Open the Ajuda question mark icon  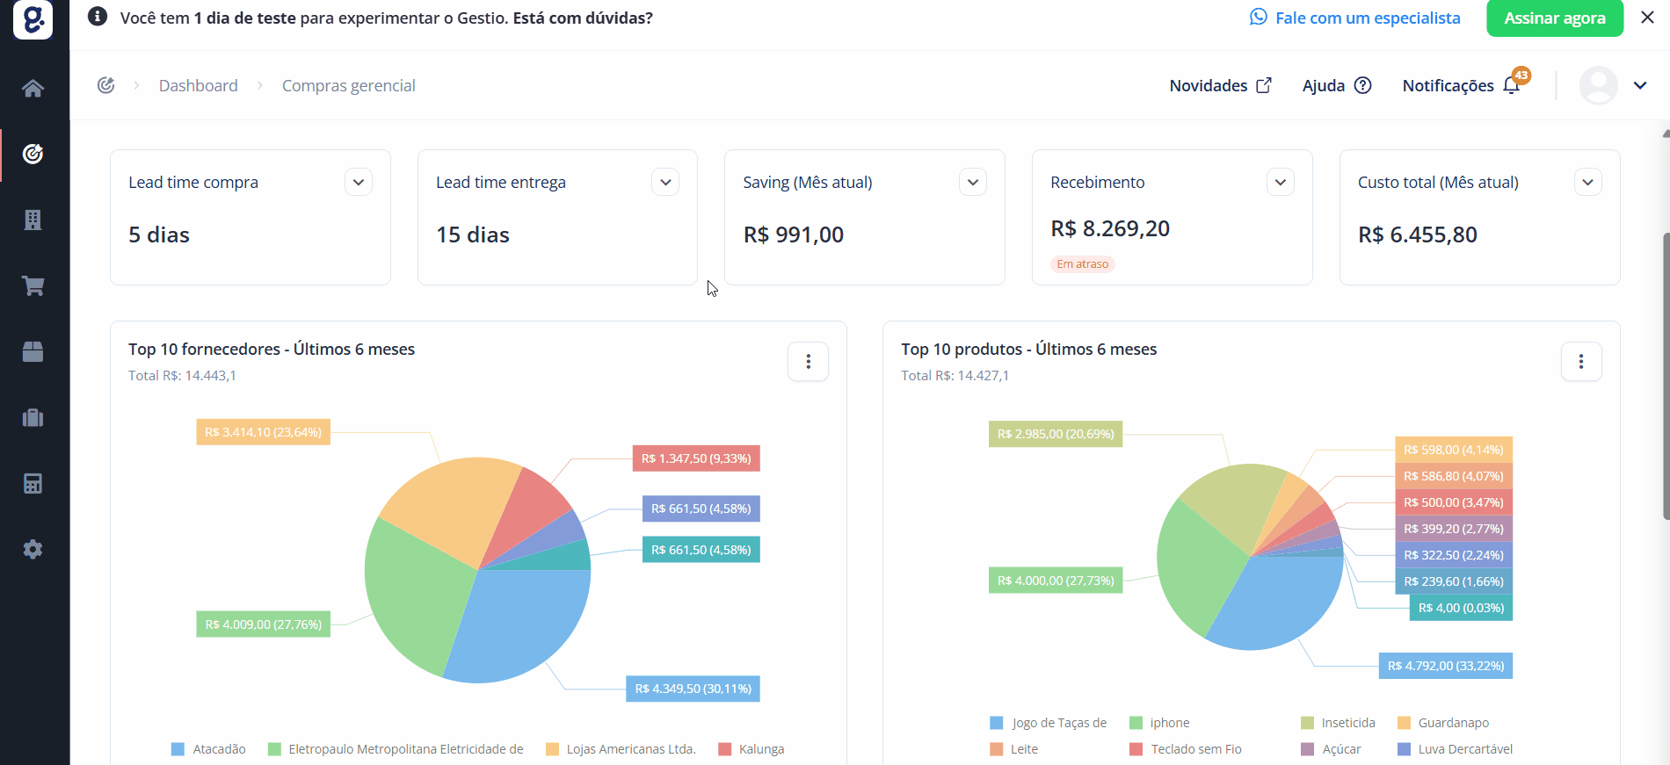point(1362,85)
